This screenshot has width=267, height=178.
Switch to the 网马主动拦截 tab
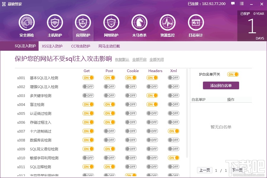tap(109, 46)
